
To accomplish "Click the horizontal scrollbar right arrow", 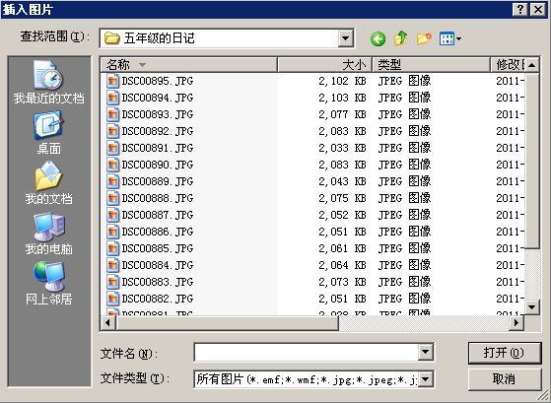I will point(517,322).
